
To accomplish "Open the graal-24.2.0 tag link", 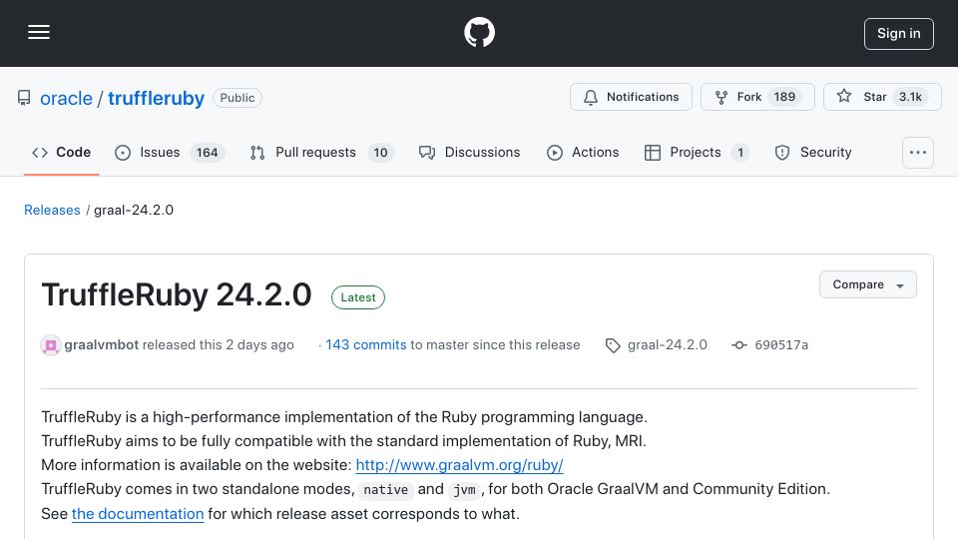I will point(668,344).
